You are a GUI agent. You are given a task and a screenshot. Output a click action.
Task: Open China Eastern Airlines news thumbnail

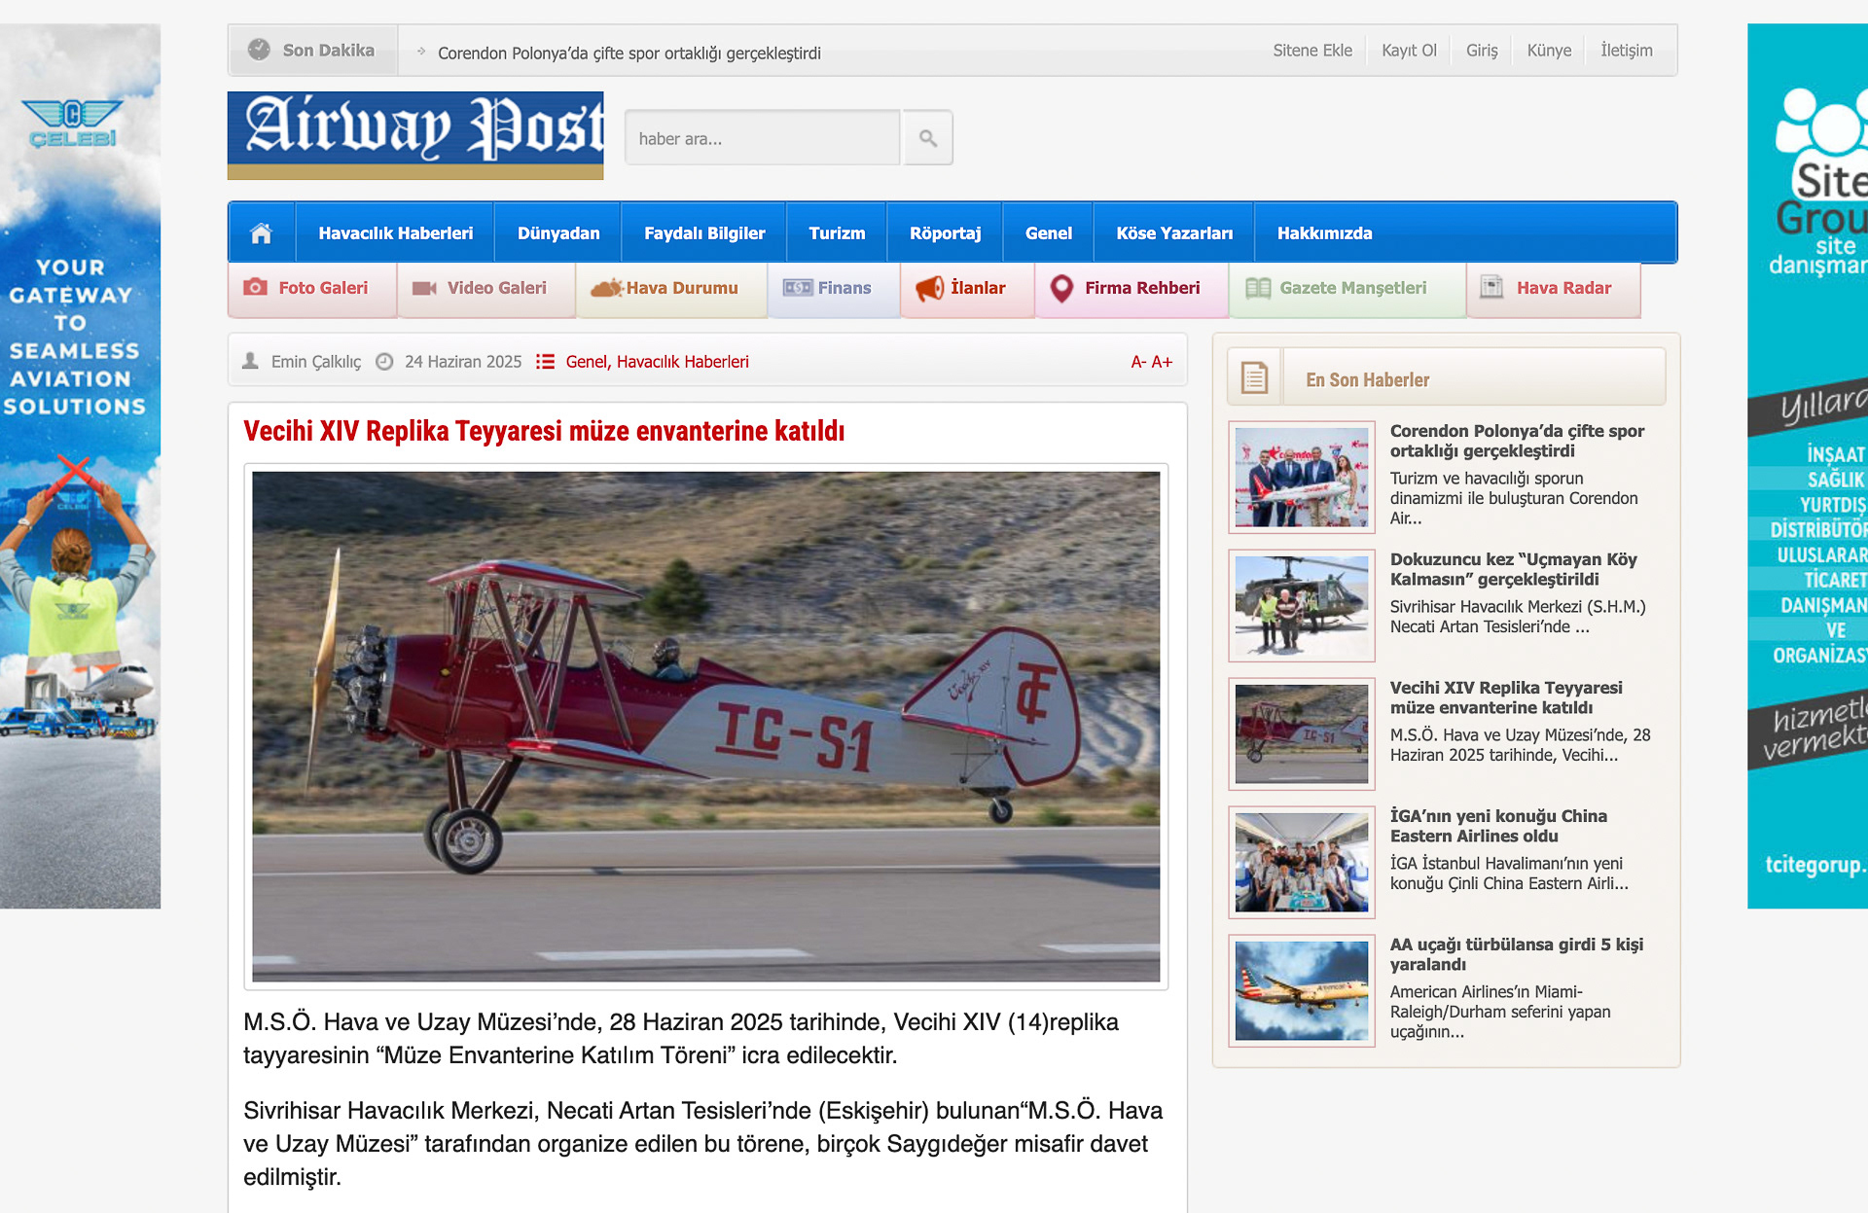pyautogui.click(x=1301, y=862)
